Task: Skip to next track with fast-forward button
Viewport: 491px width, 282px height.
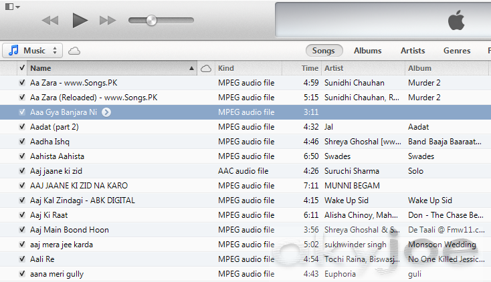Action: (x=108, y=21)
